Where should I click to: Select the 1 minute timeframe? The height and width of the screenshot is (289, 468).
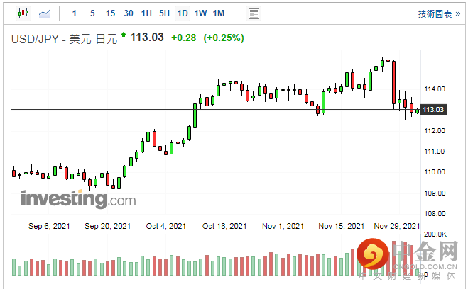click(75, 13)
